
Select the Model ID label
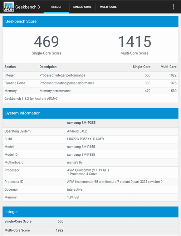(11, 155)
